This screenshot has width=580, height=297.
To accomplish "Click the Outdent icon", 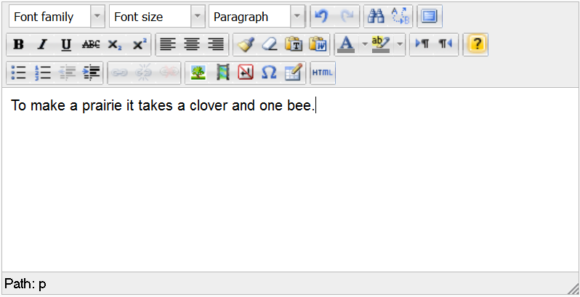I will pyautogui.click(x=67, y=73).
